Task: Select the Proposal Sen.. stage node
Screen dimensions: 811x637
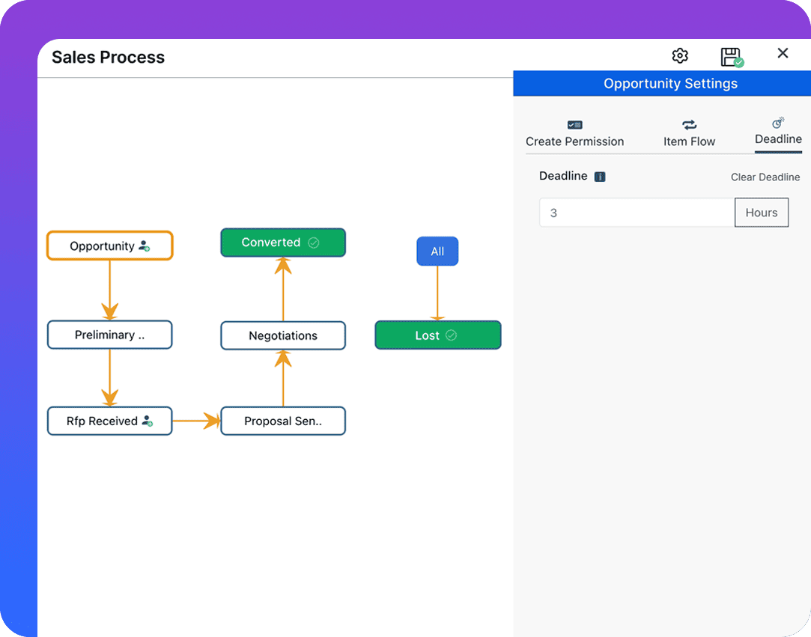Action: [283, 421]
